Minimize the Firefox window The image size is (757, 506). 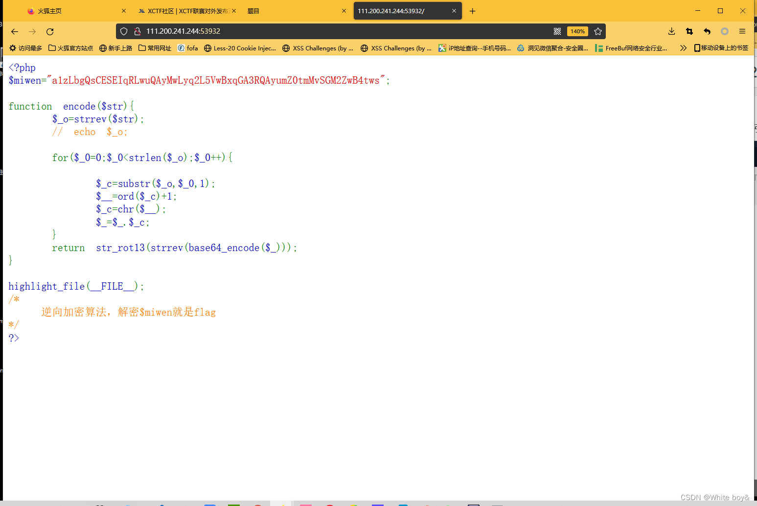coord(698,11)
